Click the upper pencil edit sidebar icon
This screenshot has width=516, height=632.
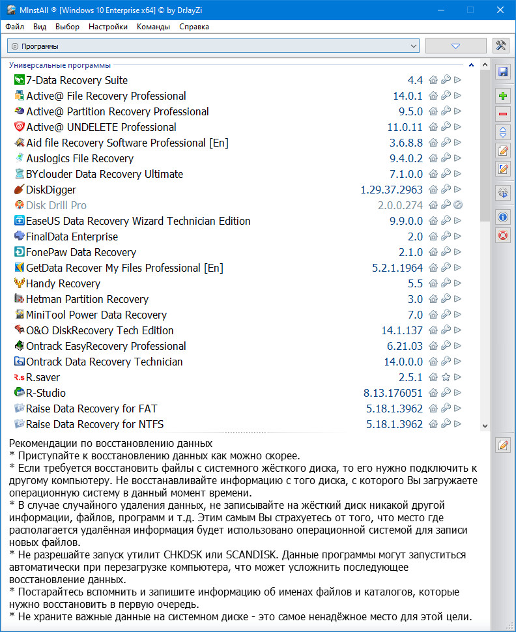503,151
